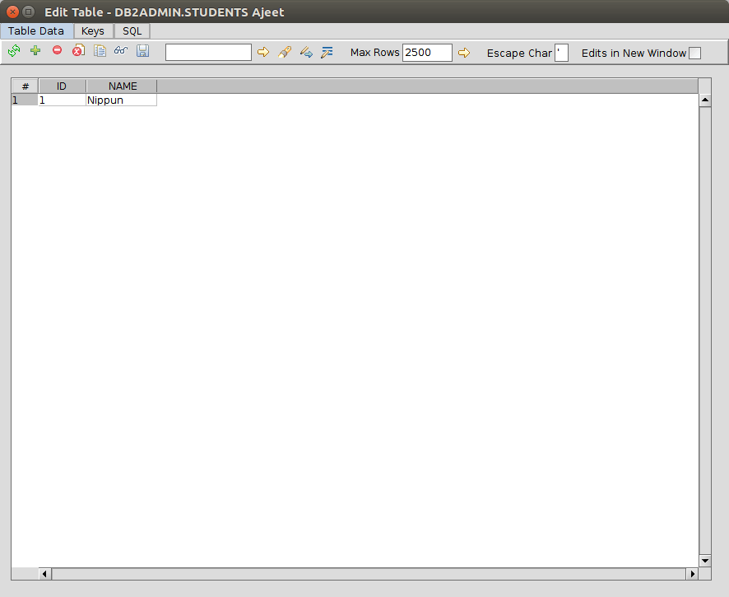This screenshot has height=597, width=729.
Task: Click the # column header
Action: [26, 86]
